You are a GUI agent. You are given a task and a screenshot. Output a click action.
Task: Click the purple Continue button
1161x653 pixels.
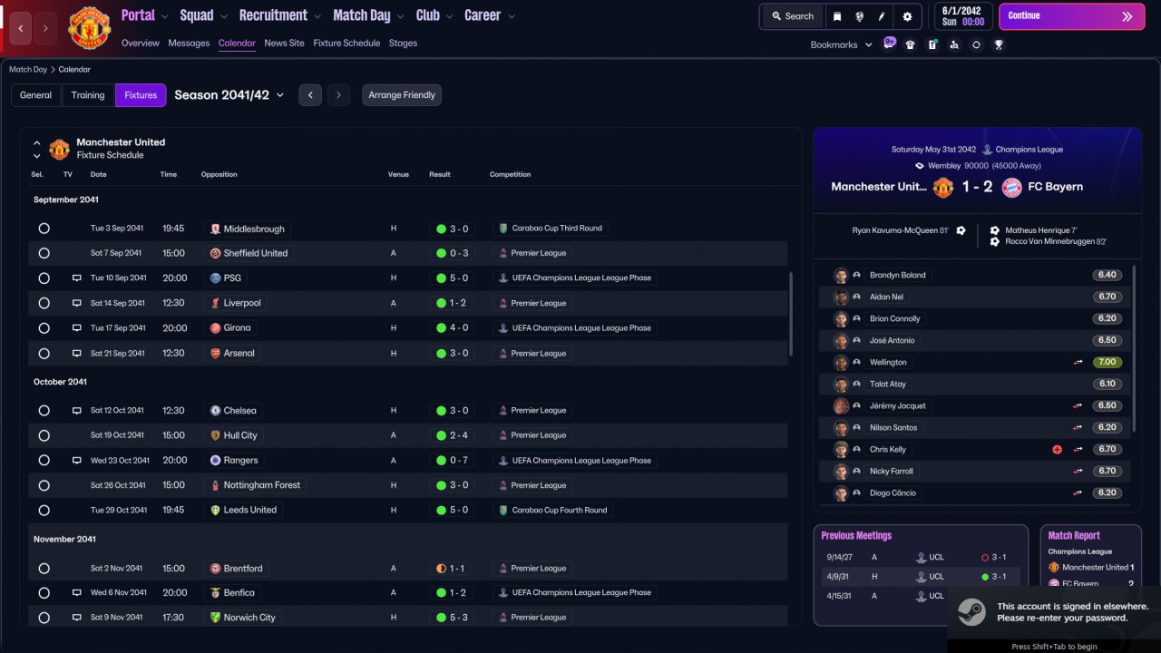pos(1071,16)
